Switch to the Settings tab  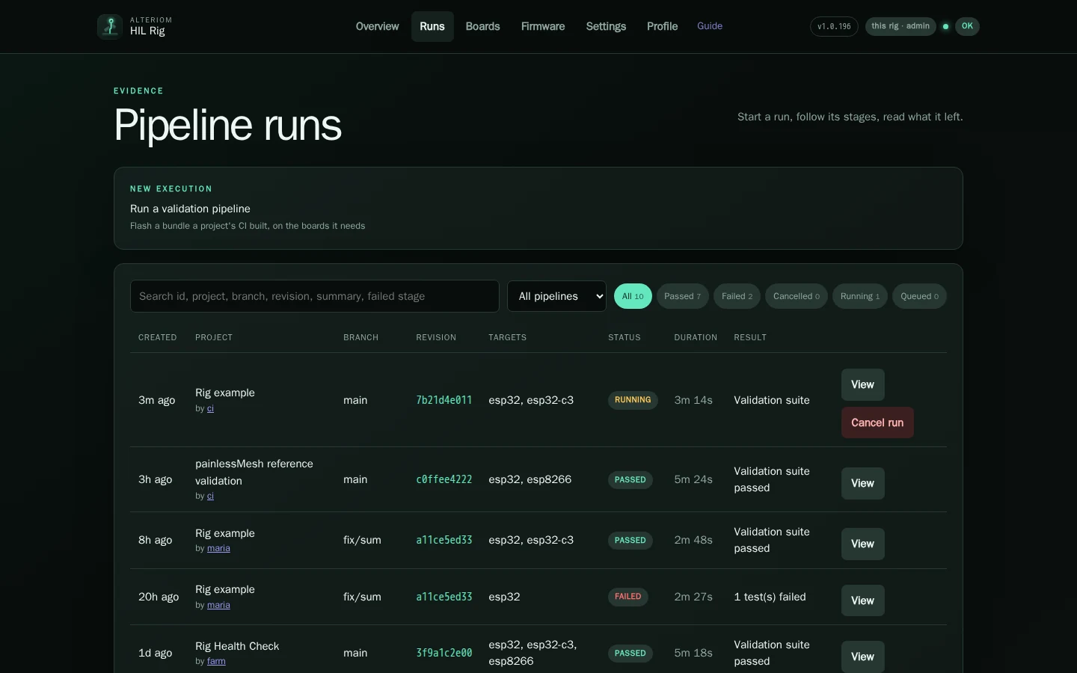tap(606, 26)
